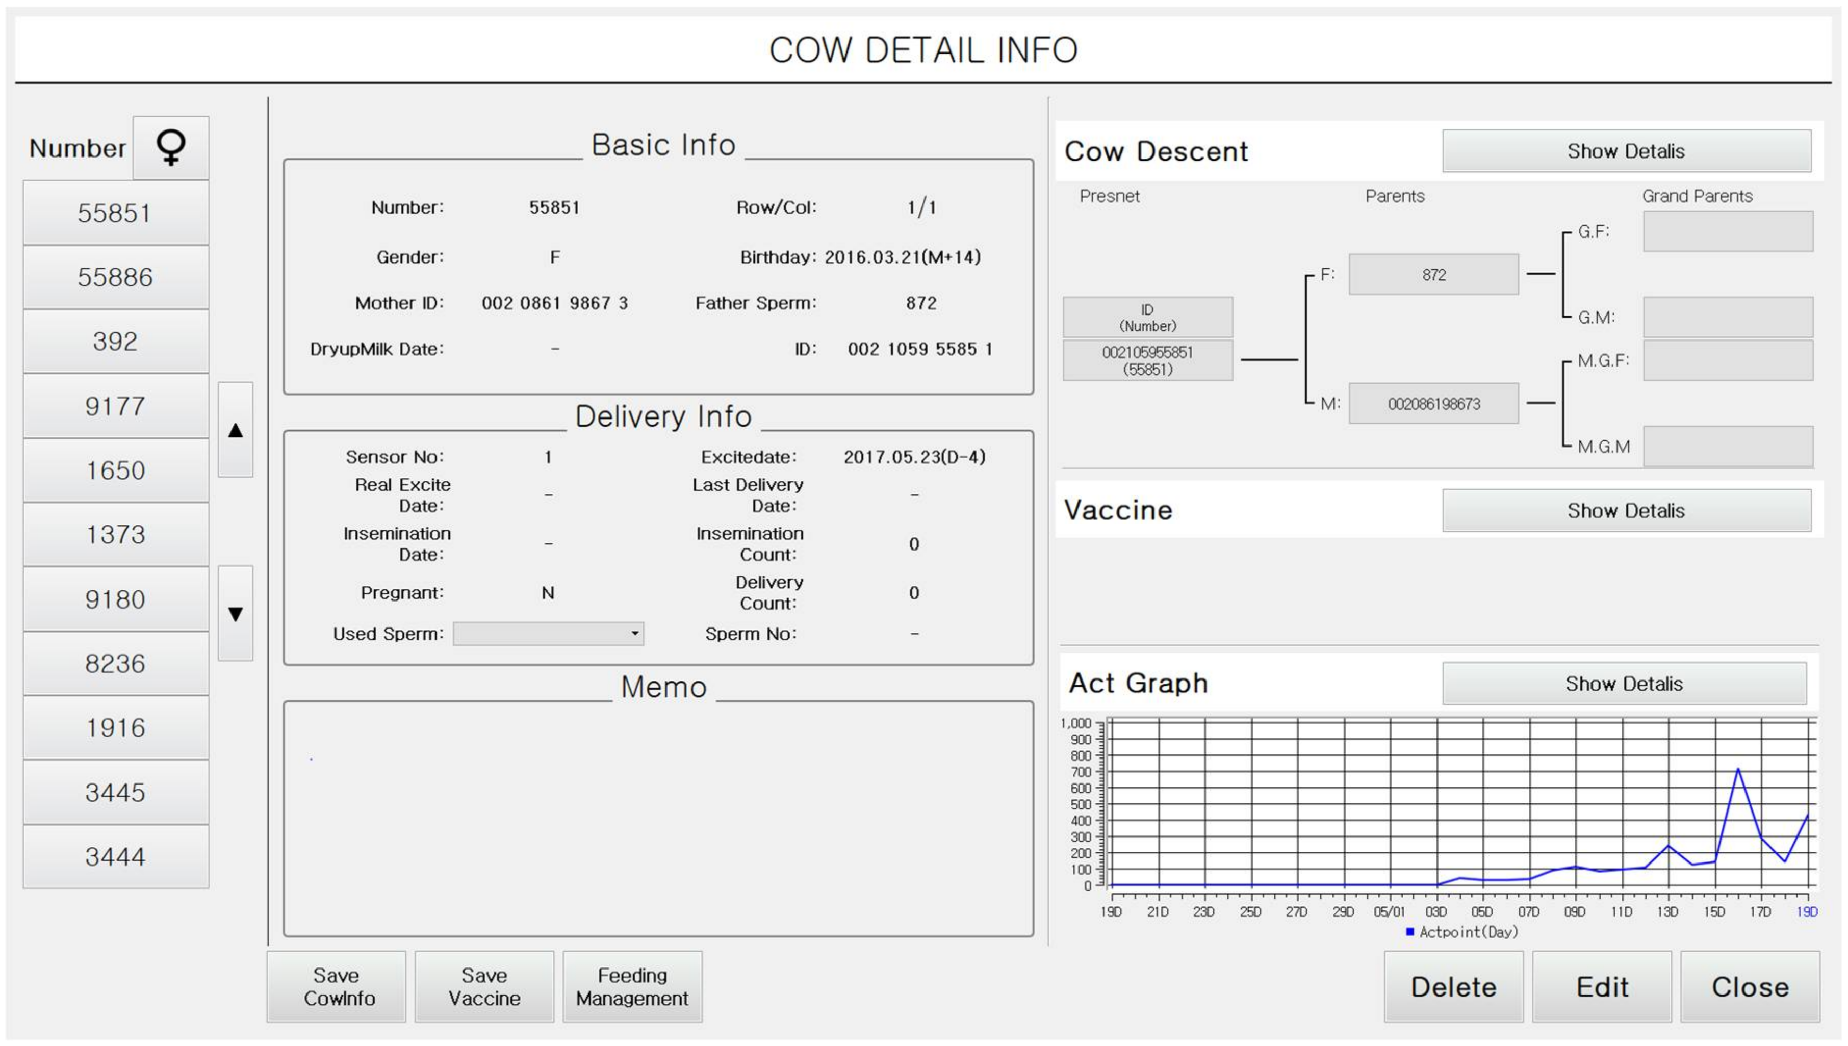Pick cow 1650 in number list
Screen dimensions: 1848x1046
coord(116,470)
